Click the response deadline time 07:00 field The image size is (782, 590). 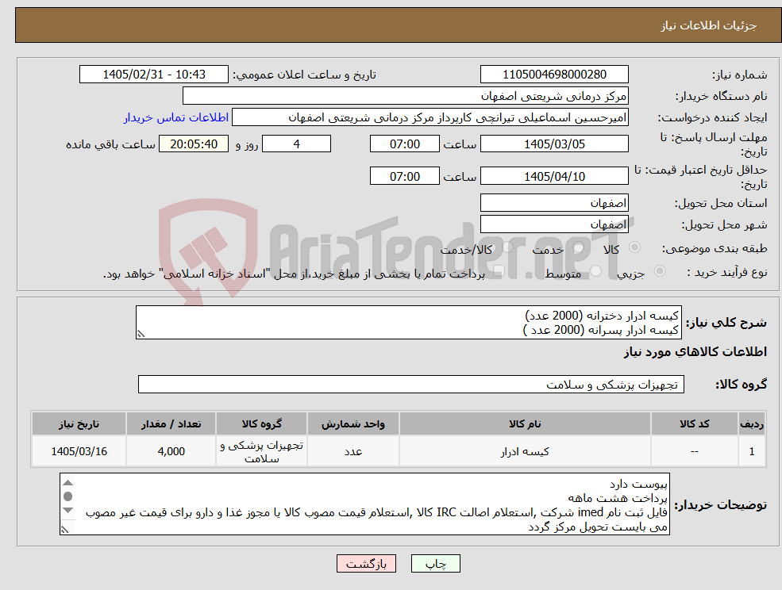click(x=404, y=144)
